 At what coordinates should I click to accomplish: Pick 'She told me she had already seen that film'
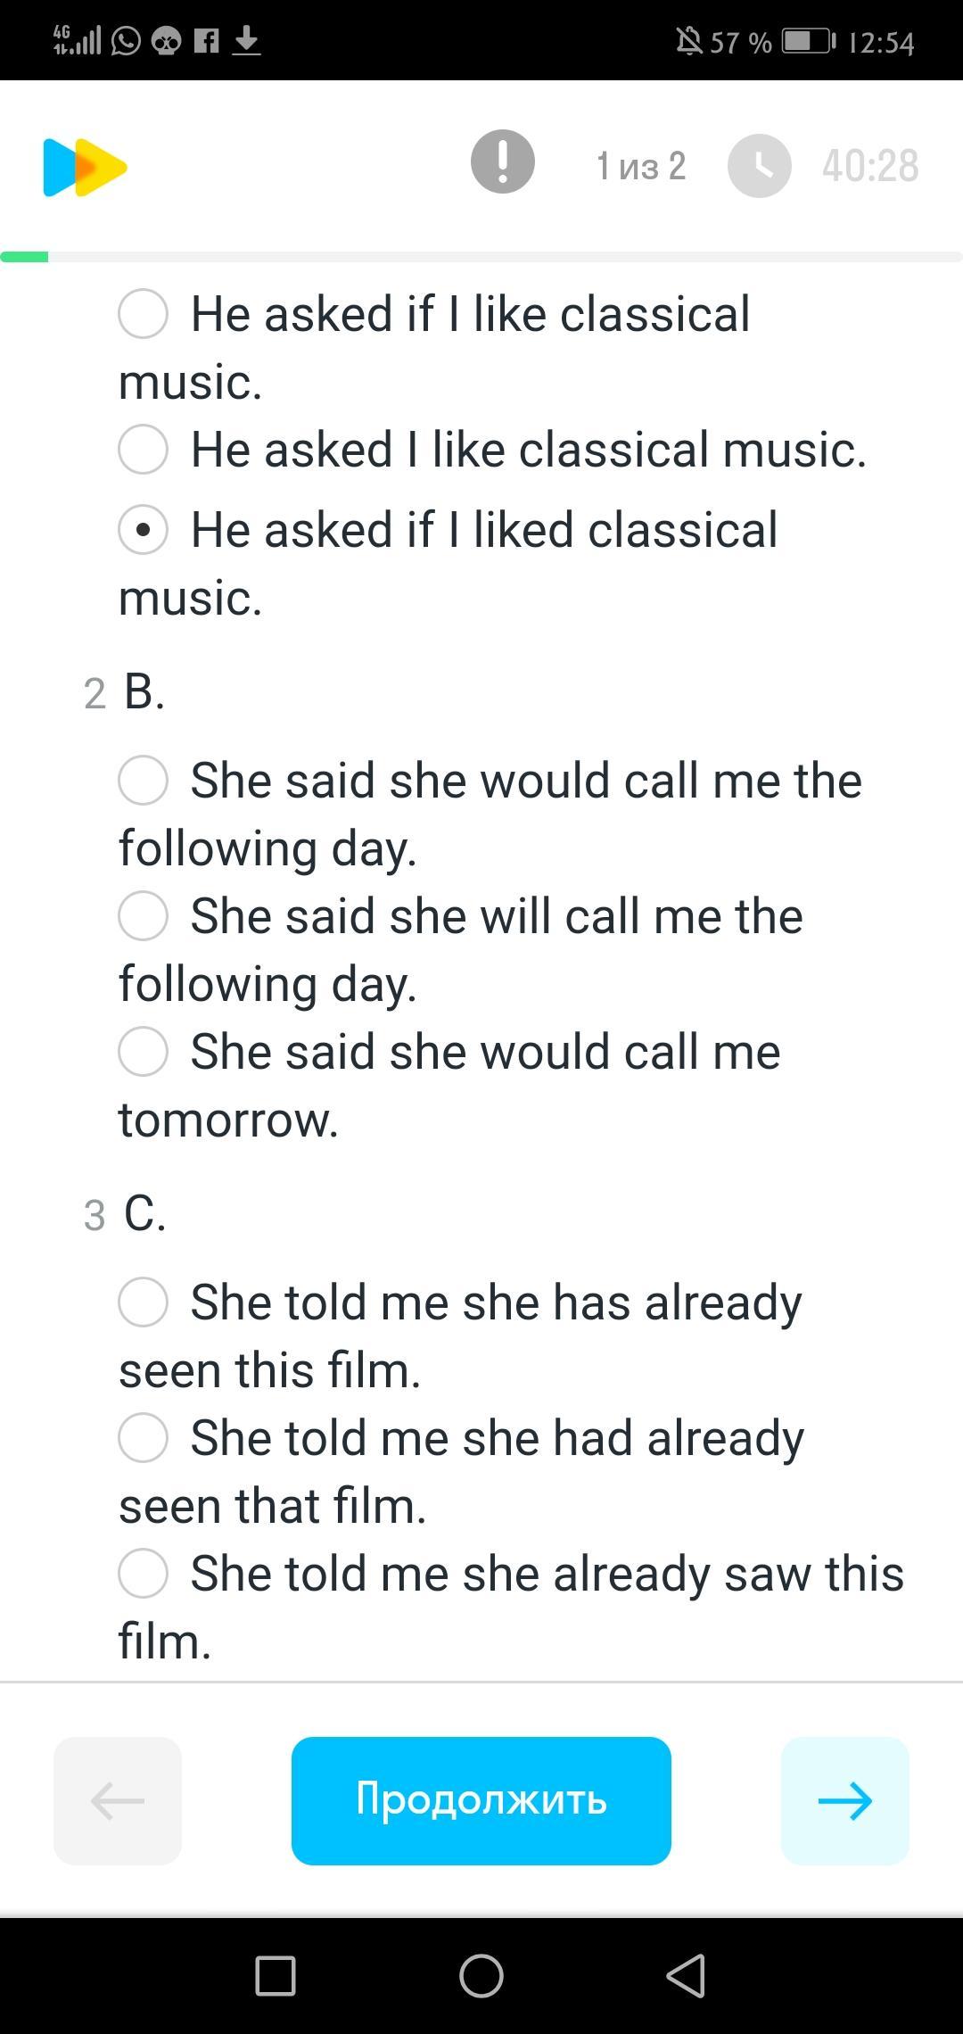(144, 1438)
